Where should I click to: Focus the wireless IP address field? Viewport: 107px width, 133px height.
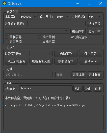click(x=29, y=75)
